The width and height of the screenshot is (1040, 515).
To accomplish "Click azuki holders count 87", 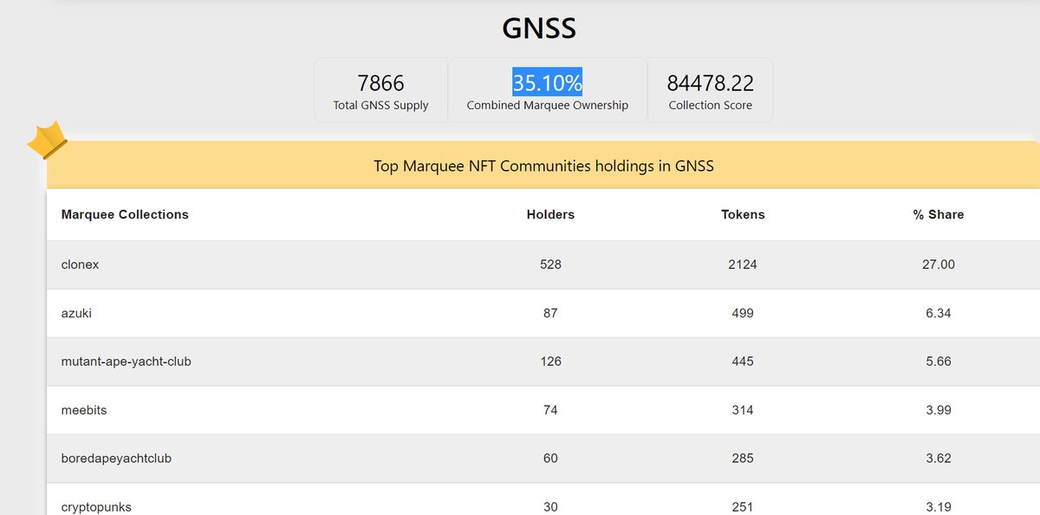I will click(x=550, y=313).
